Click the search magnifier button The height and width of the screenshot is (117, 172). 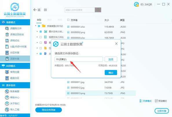click(98, 10)
